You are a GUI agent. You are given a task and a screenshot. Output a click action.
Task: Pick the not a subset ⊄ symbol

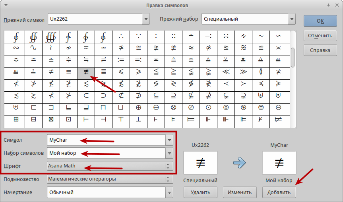point(121,95)
